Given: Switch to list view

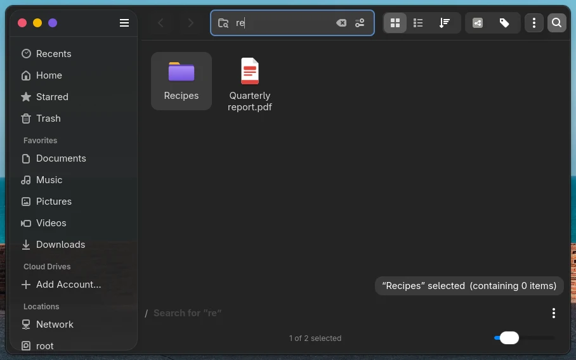Looking at the screenshot, I should tap(418, 23).
